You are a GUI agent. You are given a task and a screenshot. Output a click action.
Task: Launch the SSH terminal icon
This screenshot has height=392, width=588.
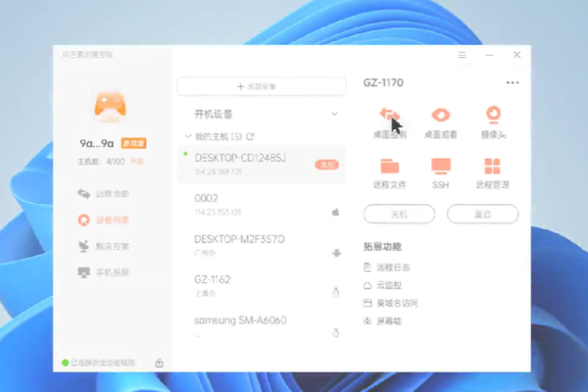click(440, 168)
